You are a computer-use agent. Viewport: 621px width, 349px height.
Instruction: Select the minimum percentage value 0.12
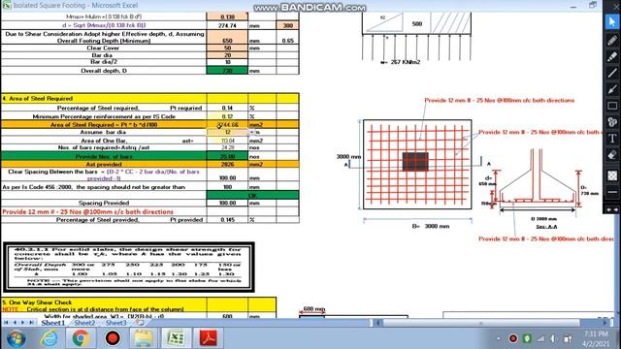tap(227, 116)
